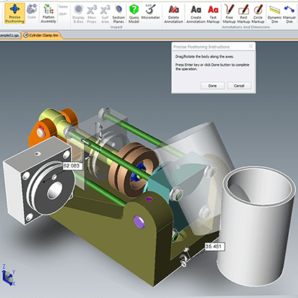Click the Inspect group label
The height and width of the screenshot is (298, 298).
116,27
